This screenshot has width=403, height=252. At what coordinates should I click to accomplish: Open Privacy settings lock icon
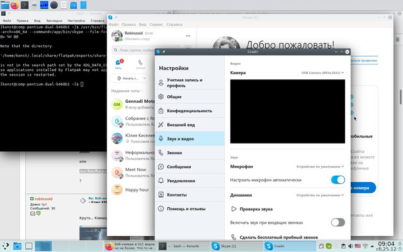(x=161, y=111)
